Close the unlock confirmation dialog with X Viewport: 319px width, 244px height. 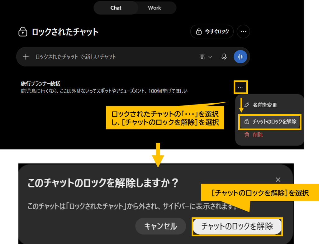pyautogui.click(x=278, y=180)
